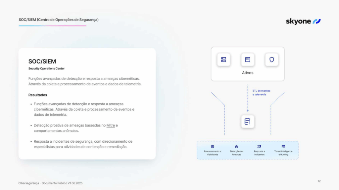Image resolution: width=339 pixels, height=190 pixels.
Task: Click the Security Operations Center subtitle
Action: point(46,69)
